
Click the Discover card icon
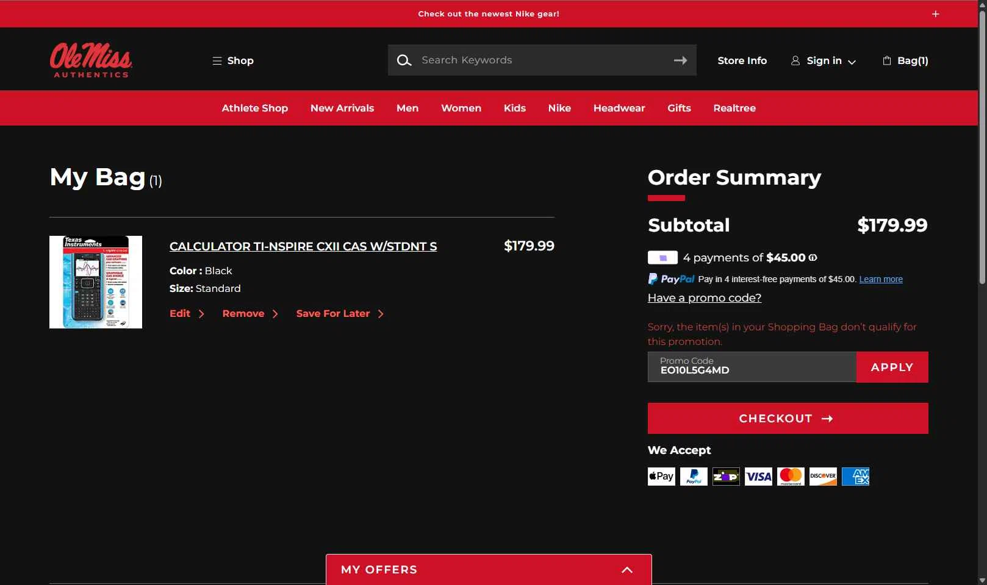pos(823,477)
